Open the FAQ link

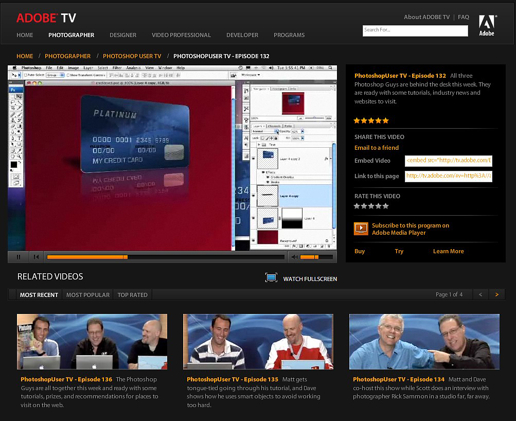click(464, 17)
